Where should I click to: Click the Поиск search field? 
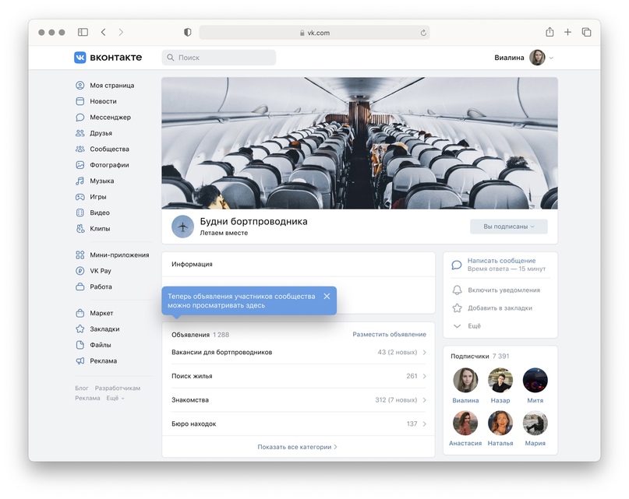(x=218, y=58)
